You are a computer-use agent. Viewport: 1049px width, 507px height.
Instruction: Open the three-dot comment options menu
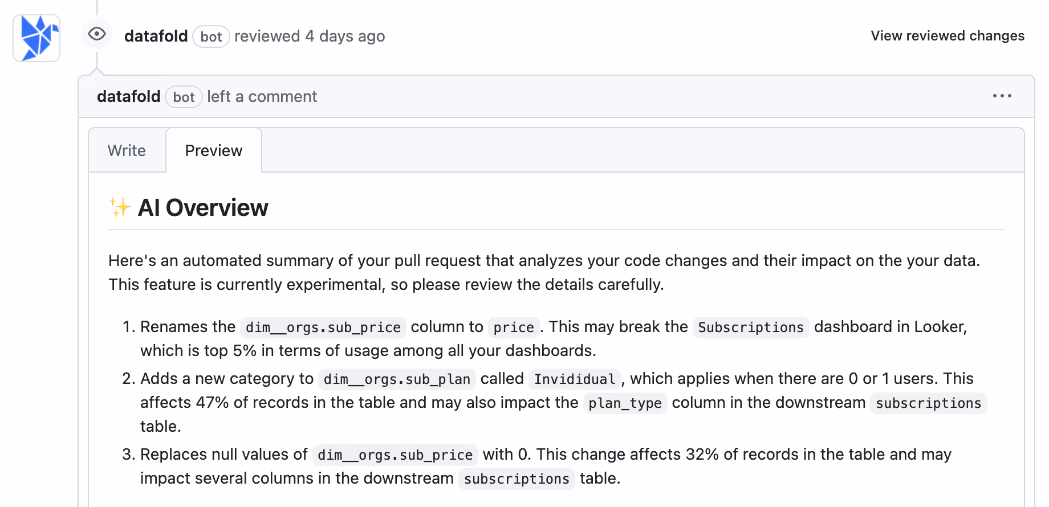coord(1002,96)
